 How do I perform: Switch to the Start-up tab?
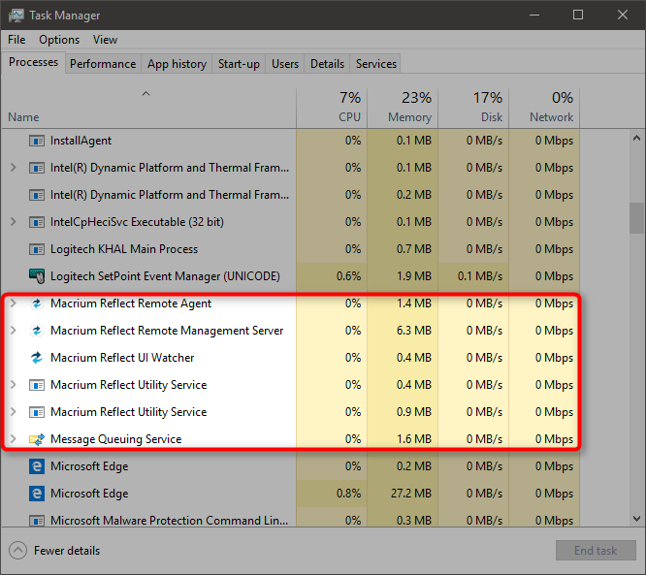click(x=239, y=64)
